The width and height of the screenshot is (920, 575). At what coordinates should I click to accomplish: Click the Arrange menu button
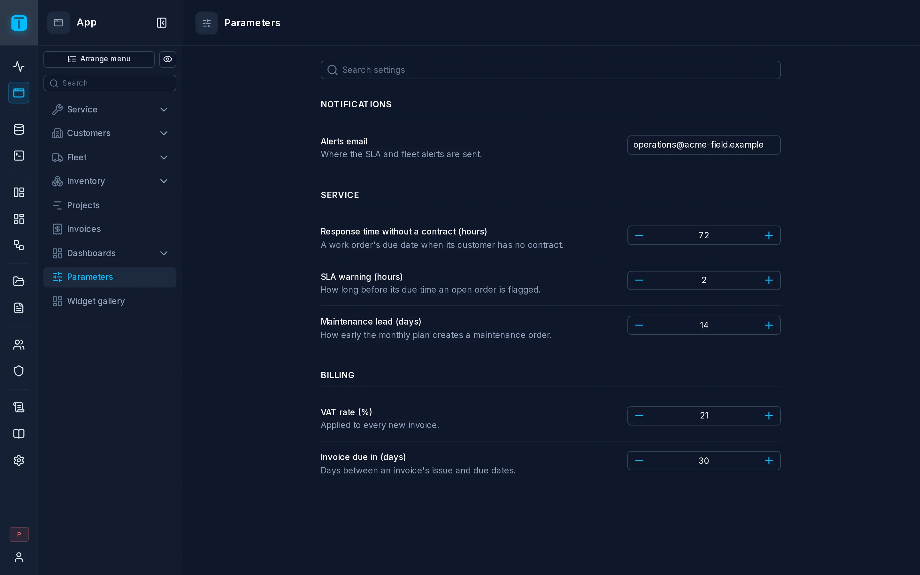tap(99, 59)
